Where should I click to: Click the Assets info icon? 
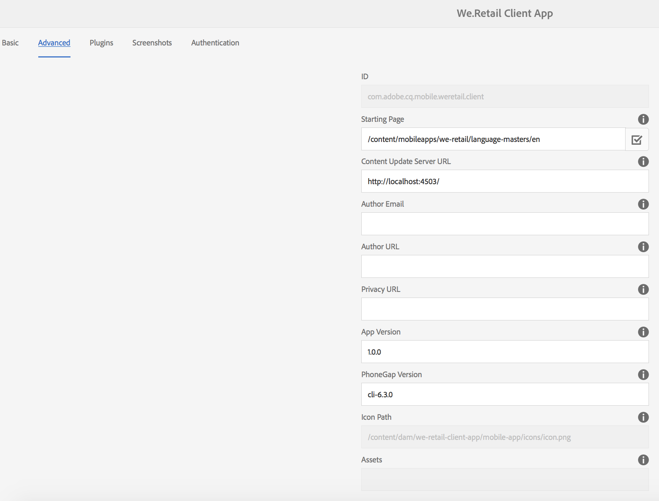click(x=643, y=460)
